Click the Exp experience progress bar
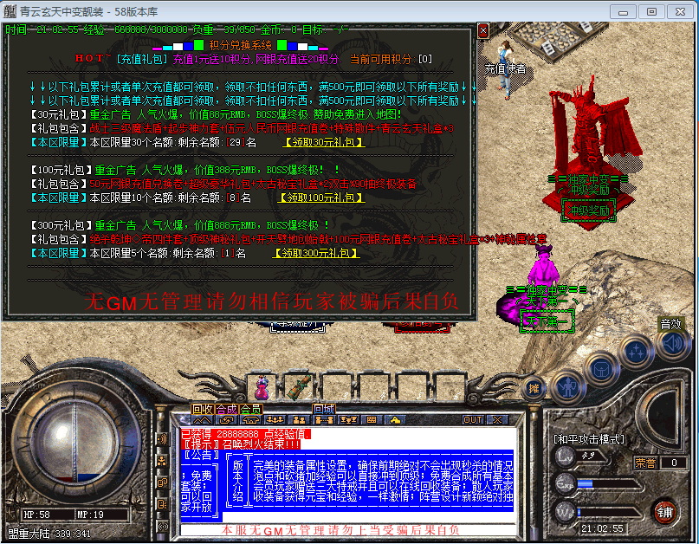Viewport: 699px width, 544px height. click(609, 484)
